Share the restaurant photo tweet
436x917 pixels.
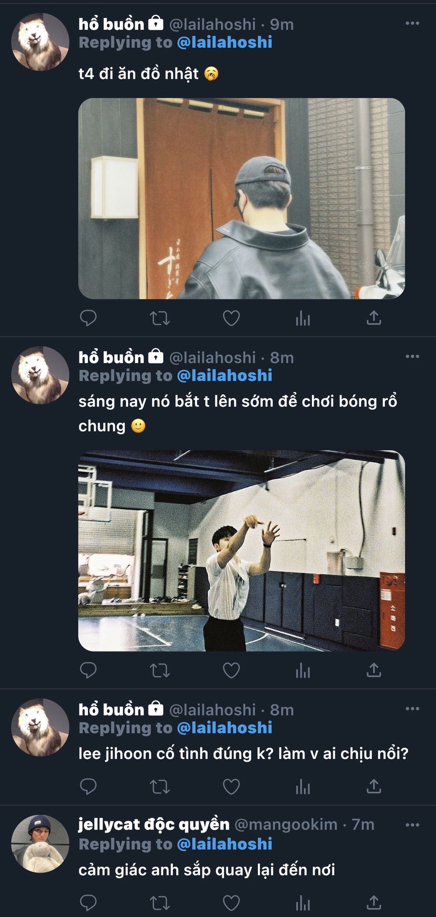(374, 318)
